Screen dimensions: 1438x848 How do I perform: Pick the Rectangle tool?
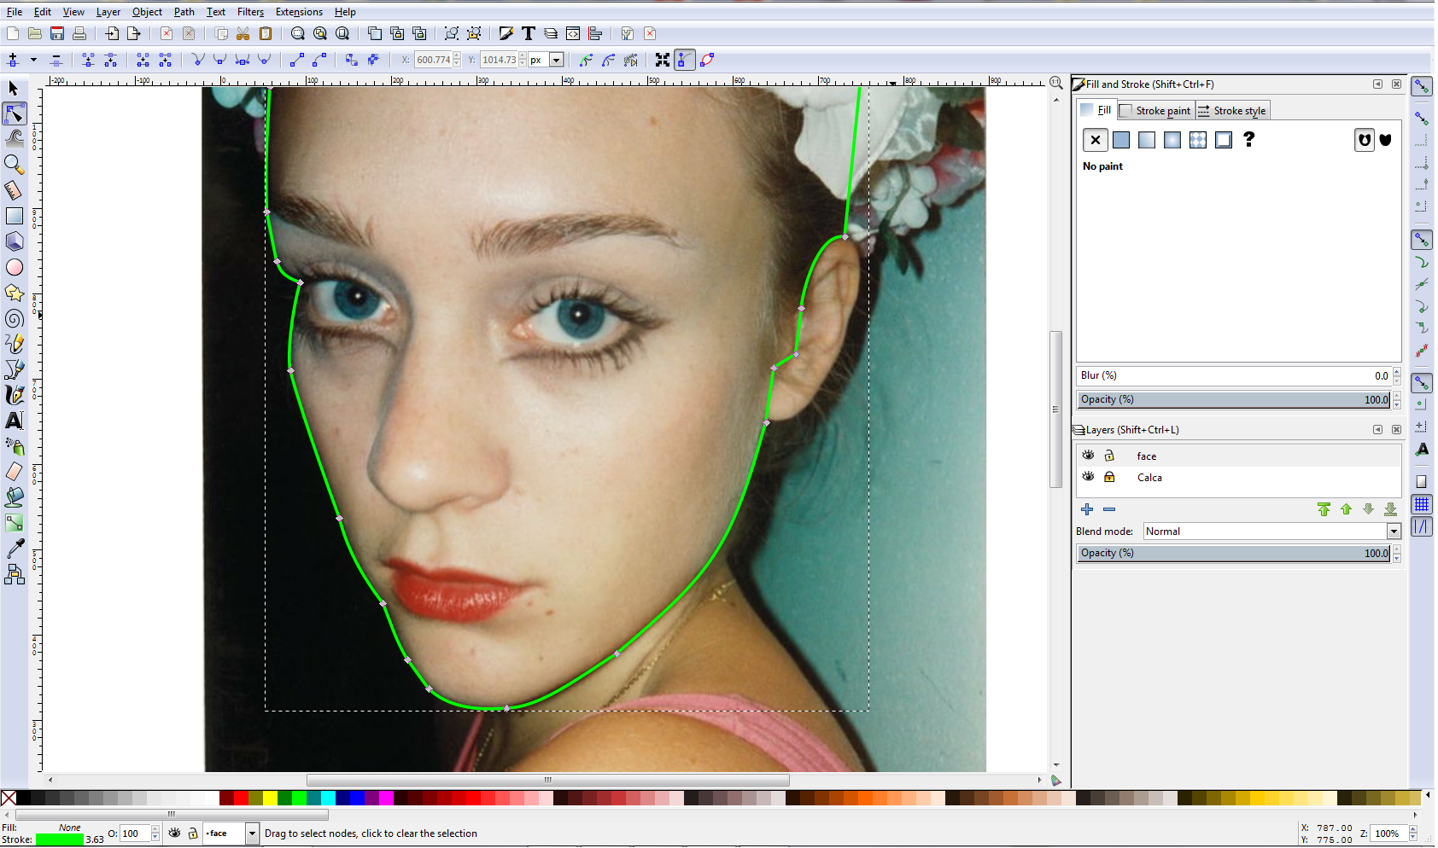15,216
